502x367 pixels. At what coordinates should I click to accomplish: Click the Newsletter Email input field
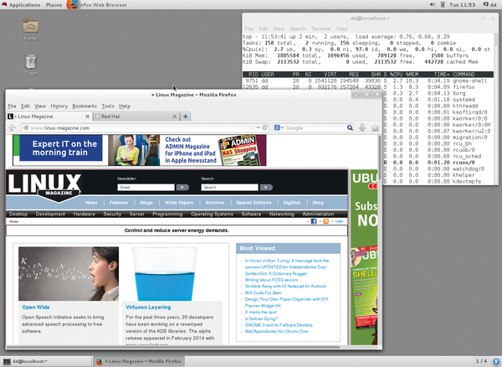pyautogui.click(x=146, y=187)
